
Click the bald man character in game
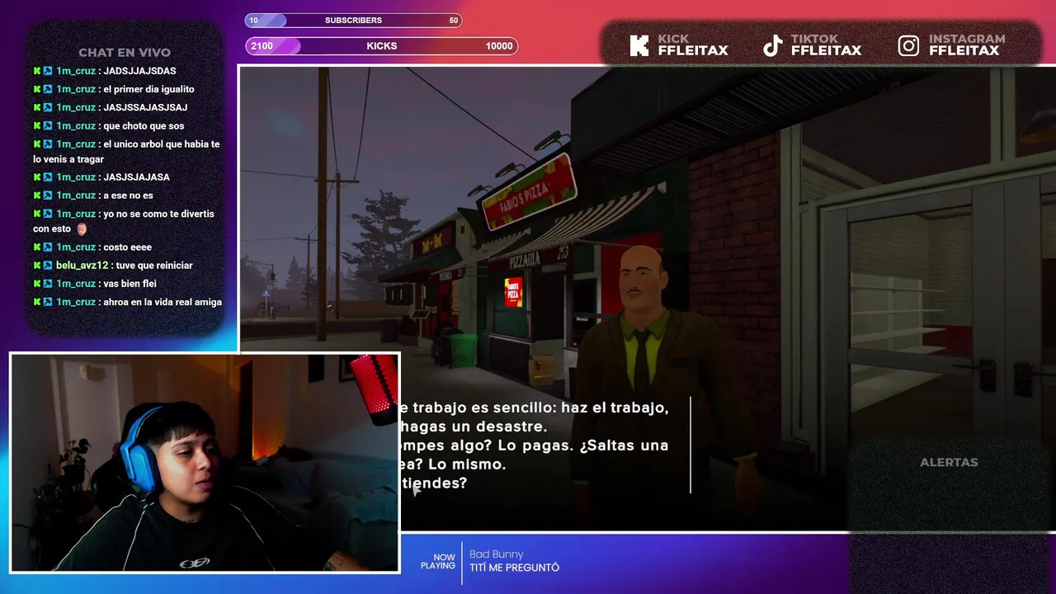pyautogui.click(x=660, y=371)
